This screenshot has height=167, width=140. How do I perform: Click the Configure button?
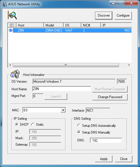tap(123, 15)
